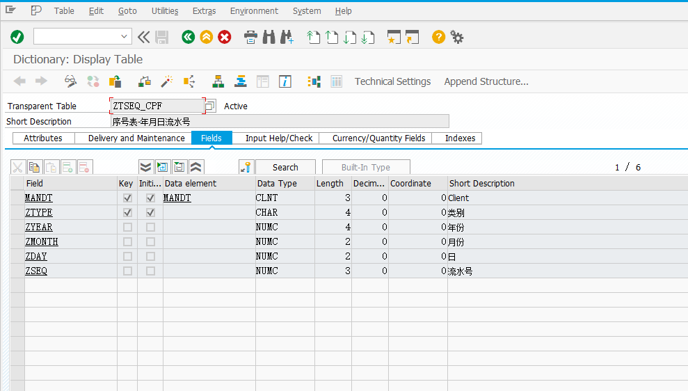
Task: Open the command field dropdown
Action: [x=124, y=37]
